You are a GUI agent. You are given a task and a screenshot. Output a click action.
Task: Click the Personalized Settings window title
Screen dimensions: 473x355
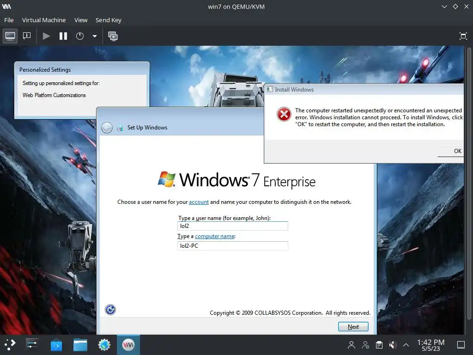point(45,70)
